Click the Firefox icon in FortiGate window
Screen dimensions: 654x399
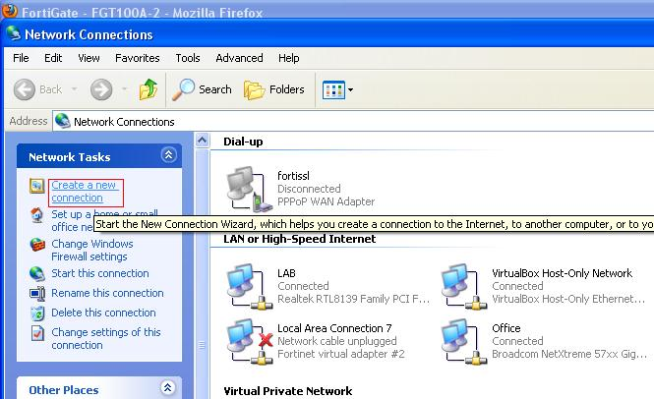point(9,10)
